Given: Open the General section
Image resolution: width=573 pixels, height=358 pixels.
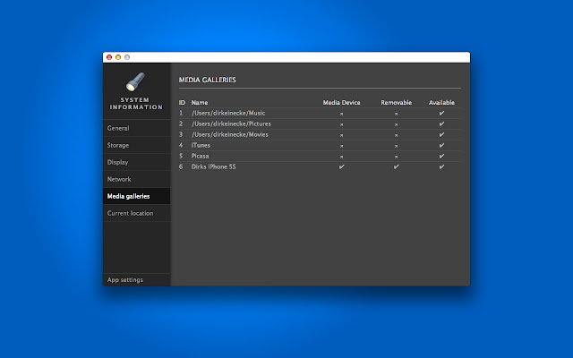Looking at the screenshot, I should click(137, 128).
